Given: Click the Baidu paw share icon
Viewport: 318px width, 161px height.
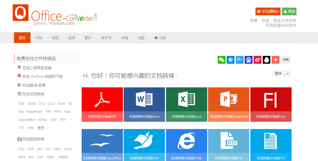Looking at the screenshot, I should pyautogui.click(x=248, y=60).
